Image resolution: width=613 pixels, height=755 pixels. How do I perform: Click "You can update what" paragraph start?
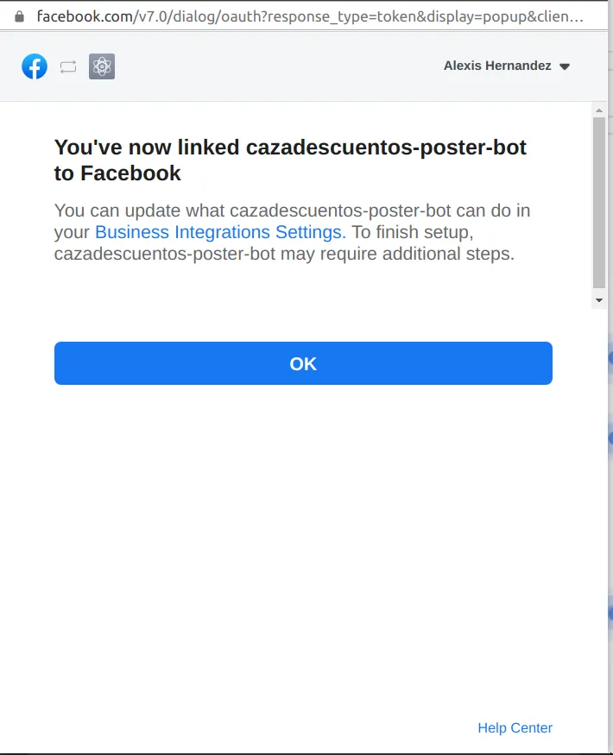[x=139, y=211]
